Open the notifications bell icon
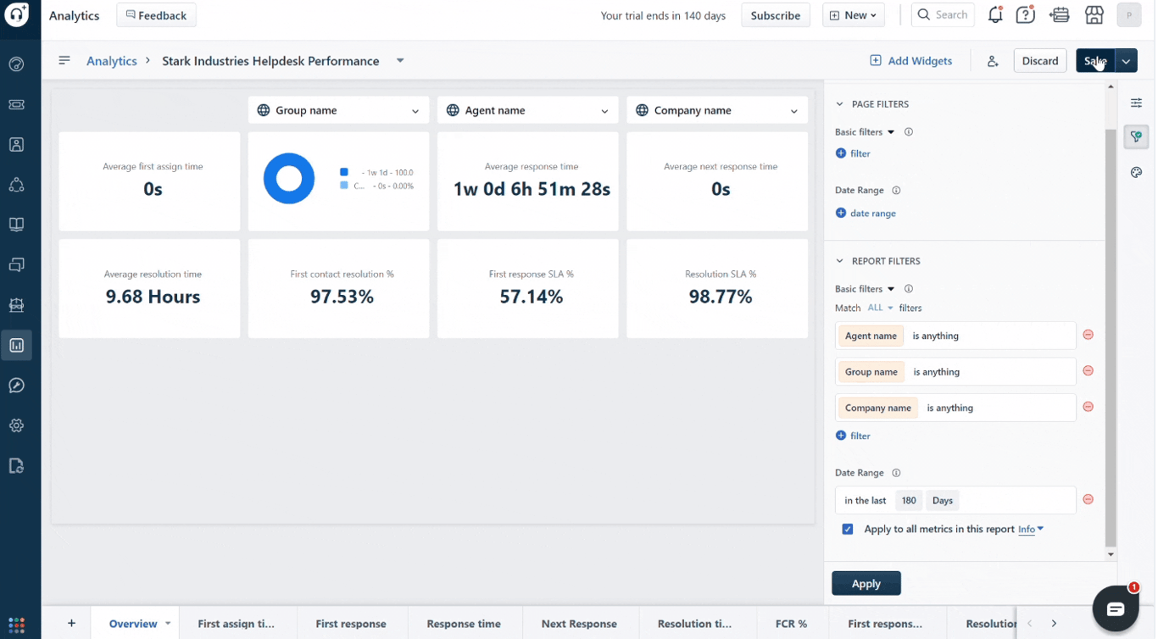Image resolution: width=1158 pixels, height=639 pixels. coord(995,15)
